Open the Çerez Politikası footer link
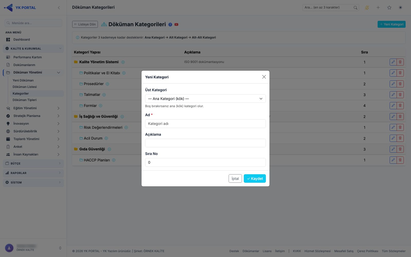Viewport: 411px width, 257px height. [368, 251]
